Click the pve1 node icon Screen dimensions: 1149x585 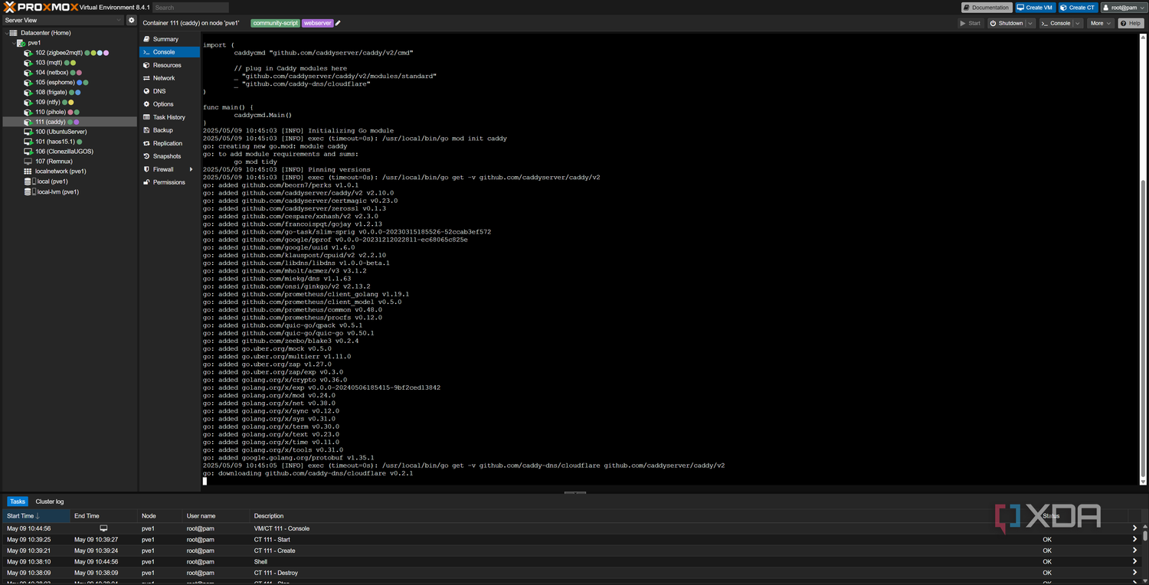click(x=21, y=43)
